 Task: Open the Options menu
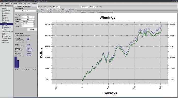(x=7, y=4)
